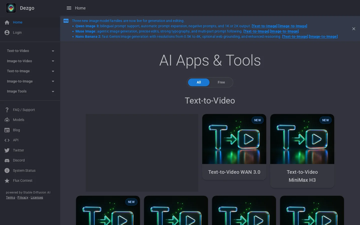Click the Models icon in sidebar
The image size is (360, 225).
tap(7, 120)
